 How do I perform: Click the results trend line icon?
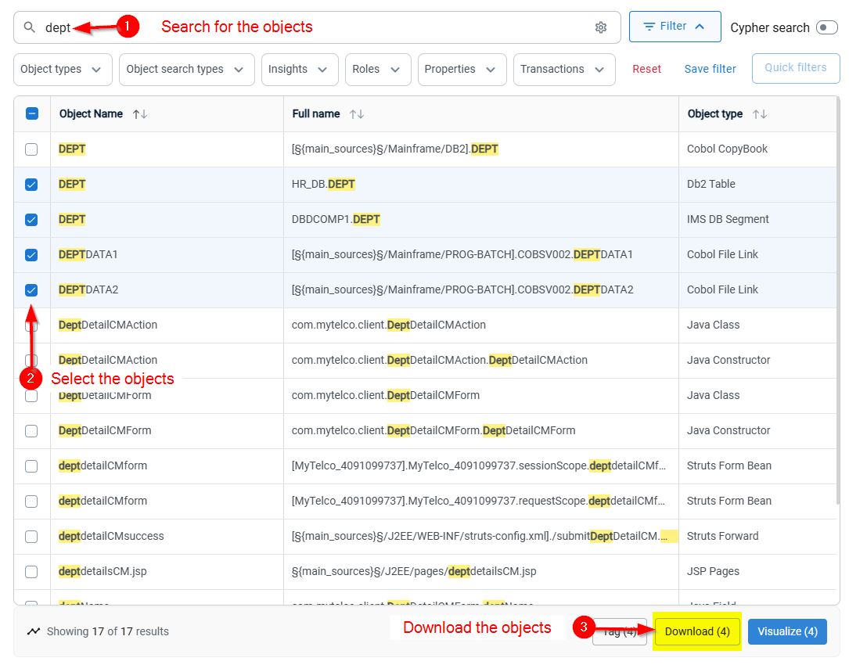tap(34, 631)
